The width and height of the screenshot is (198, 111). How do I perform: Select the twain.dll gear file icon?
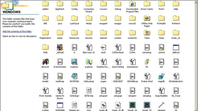point(103,105)
